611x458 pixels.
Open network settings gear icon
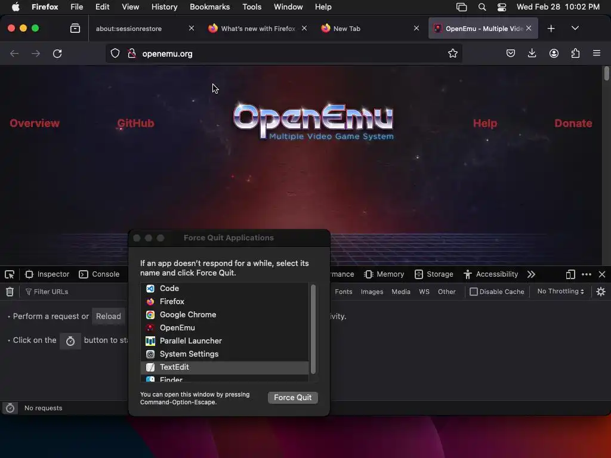click(x=601, y=291)
